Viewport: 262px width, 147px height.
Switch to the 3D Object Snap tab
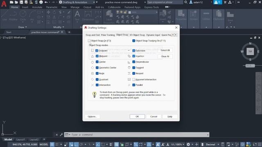coord(137,35)
